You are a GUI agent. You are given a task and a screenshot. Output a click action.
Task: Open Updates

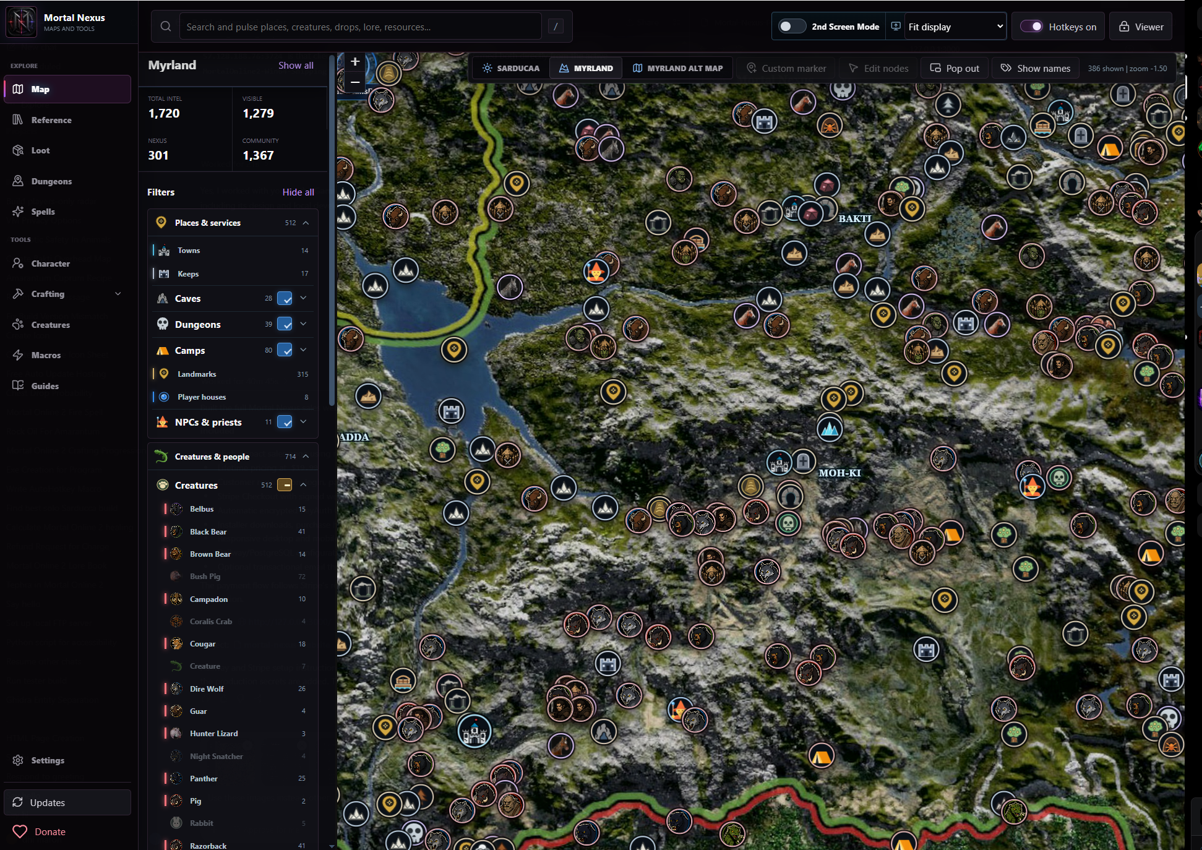(67, 802)
